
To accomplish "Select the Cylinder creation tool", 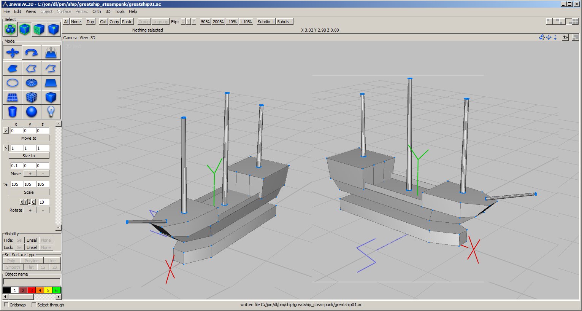I will tap(13, 112).
